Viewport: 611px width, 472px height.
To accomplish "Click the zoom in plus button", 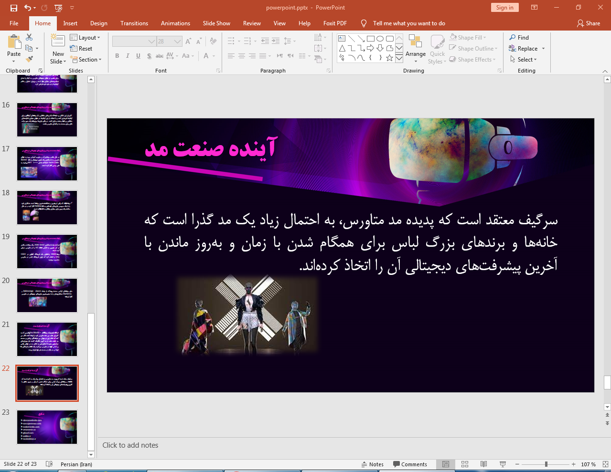I will (573, 464).
